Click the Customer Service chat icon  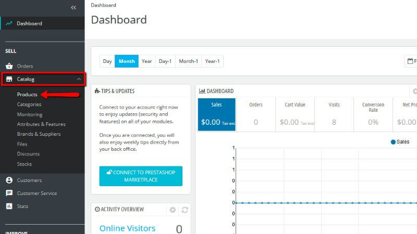pyautogui.click(x=9, y=193)
